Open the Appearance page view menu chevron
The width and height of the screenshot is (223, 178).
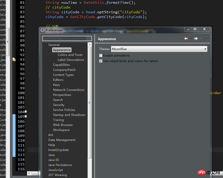coord(206,39)
